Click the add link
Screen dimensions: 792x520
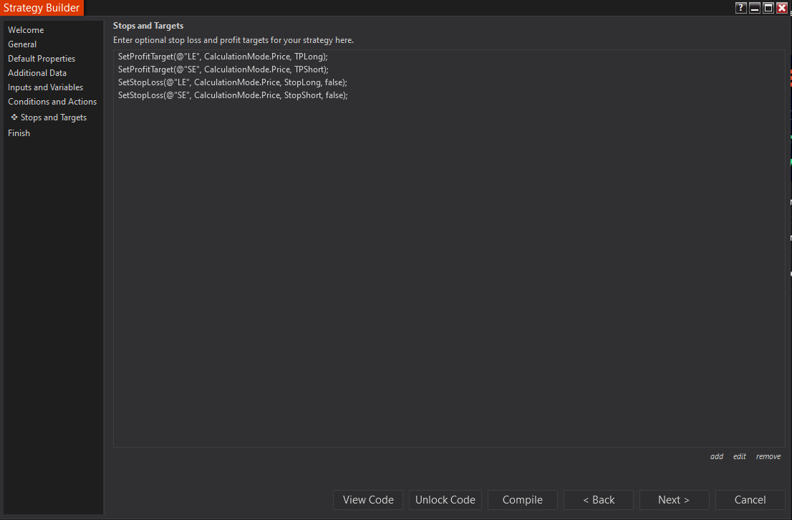pos(717,456)
